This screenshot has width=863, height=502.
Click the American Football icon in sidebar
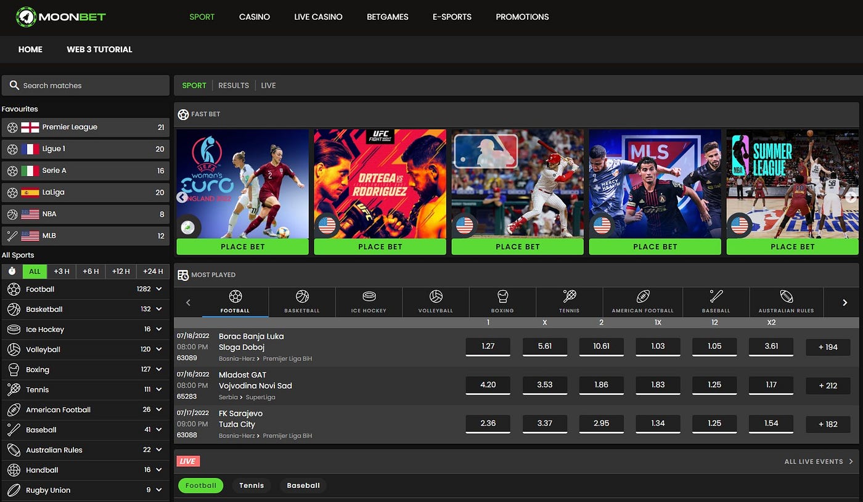pos(14,410)
